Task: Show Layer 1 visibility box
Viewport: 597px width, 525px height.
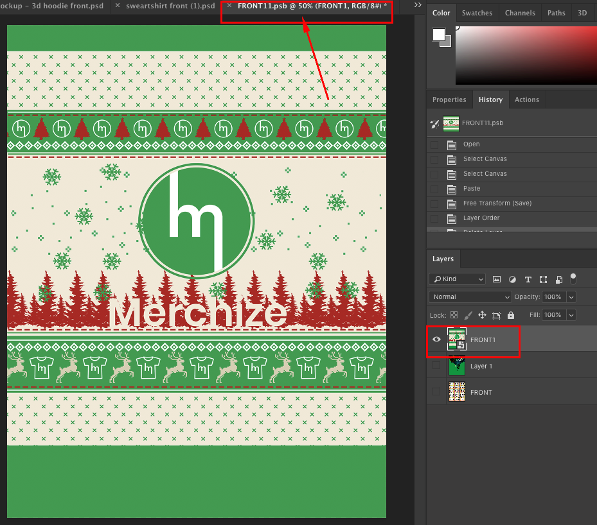Action: (x=436, y=365)
